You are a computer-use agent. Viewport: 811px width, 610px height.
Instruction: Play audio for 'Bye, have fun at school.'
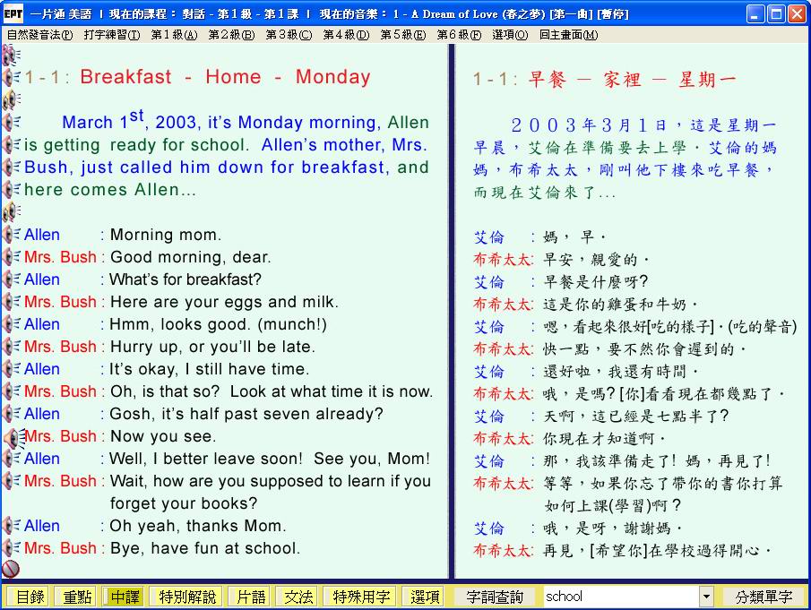click(x=11, y=548)
